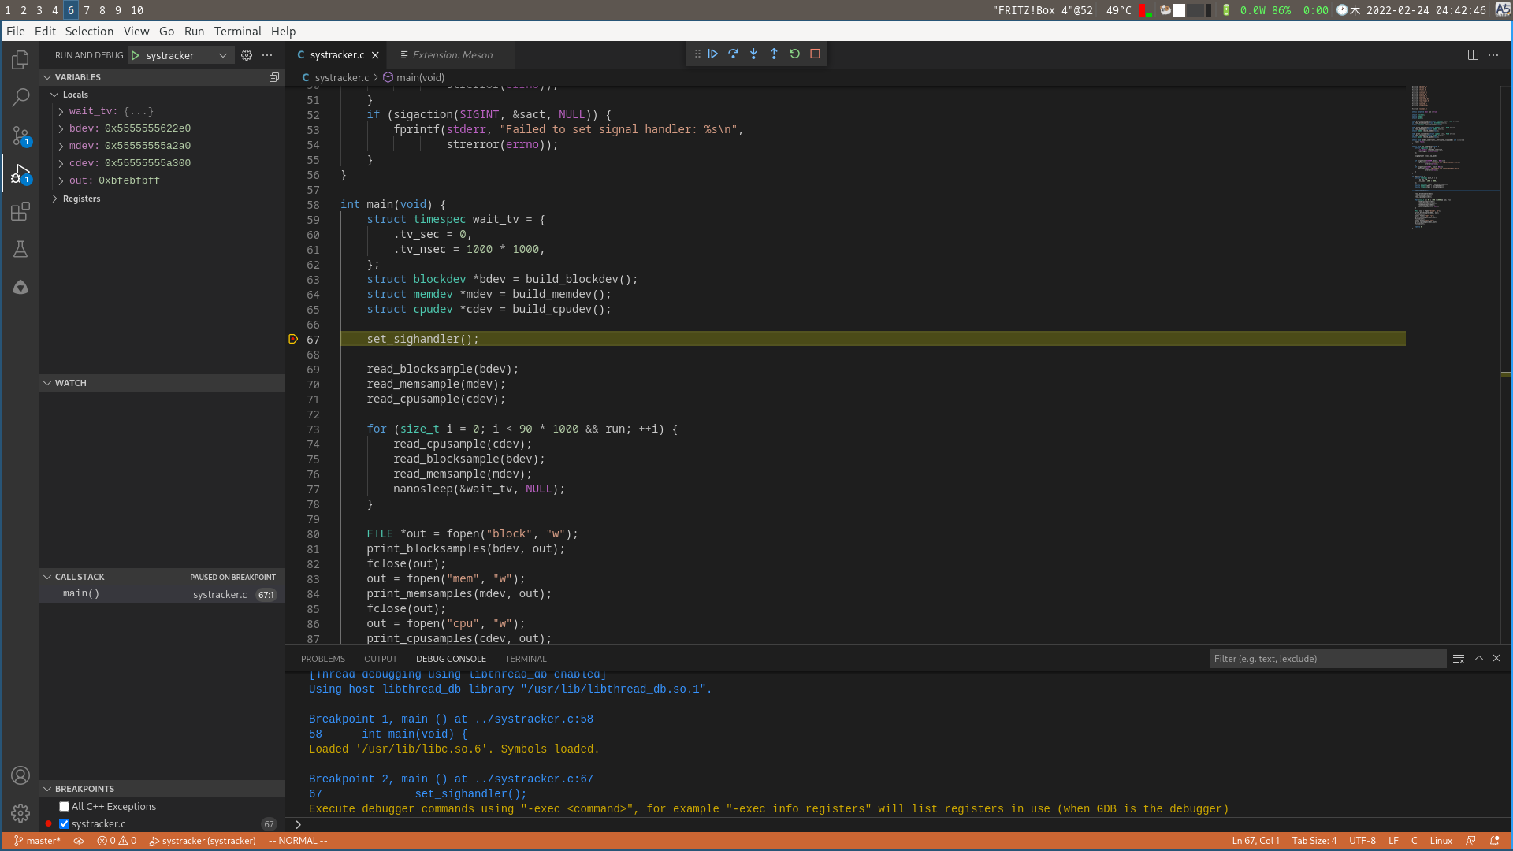Open the Manage gear icon

(20, 813)
